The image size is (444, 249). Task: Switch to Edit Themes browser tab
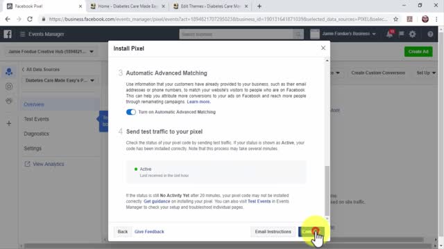[210, 6]
